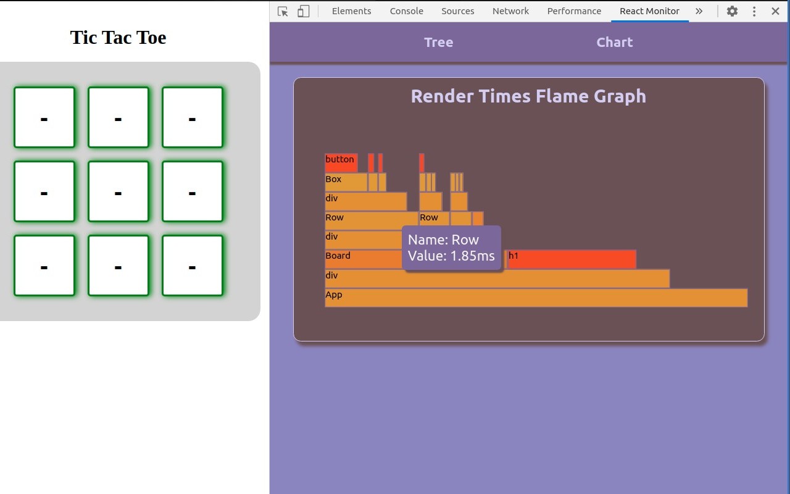Go to the Performance tab
790x494 pixels.
pos(574,11)
